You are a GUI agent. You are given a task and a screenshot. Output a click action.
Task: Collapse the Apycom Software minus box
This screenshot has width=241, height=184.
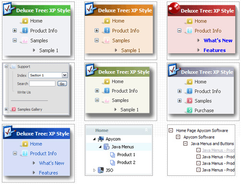point(178,137)
